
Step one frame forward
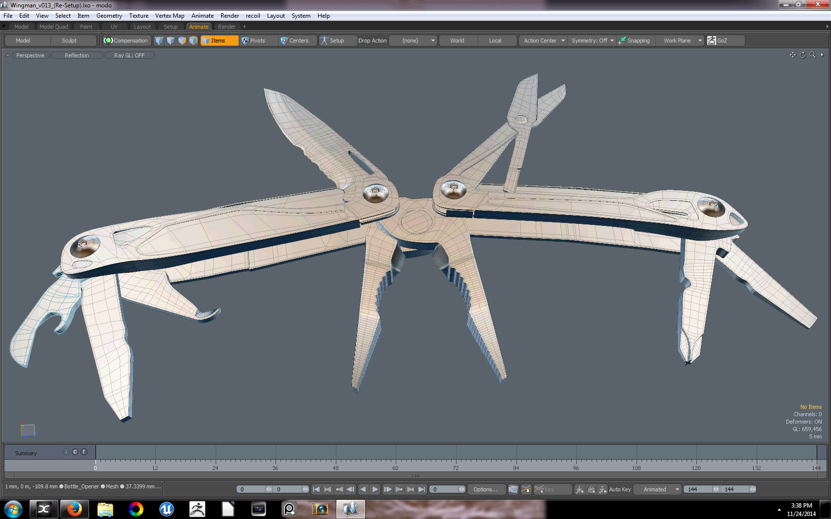click(387, 489)
